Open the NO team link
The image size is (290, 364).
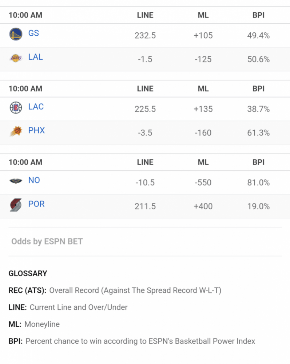click(34, 181)
